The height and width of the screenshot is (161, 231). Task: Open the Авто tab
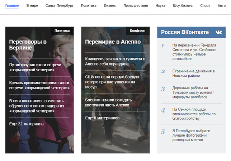222,6
